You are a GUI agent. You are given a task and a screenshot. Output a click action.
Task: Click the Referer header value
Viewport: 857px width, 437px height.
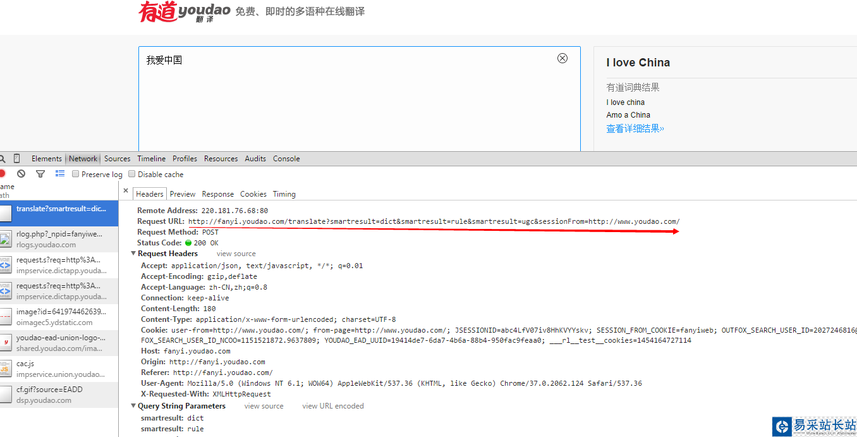pyautogui.click(x=223, y=372)
